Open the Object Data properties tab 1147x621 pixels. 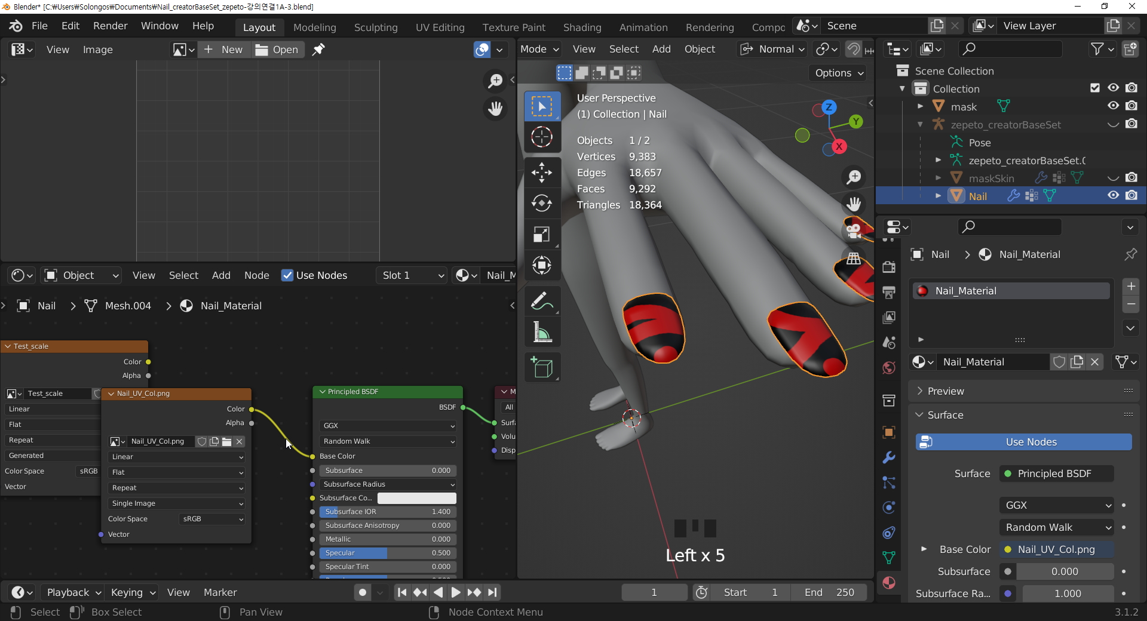click(889, 557)
